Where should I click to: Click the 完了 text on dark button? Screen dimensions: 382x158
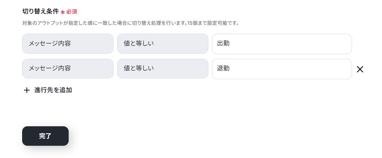tap(45, 136)
